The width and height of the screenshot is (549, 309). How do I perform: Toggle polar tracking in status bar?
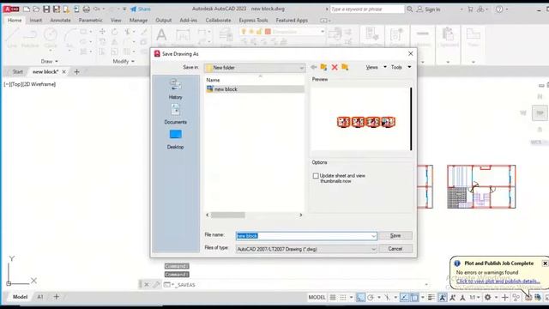371,298
